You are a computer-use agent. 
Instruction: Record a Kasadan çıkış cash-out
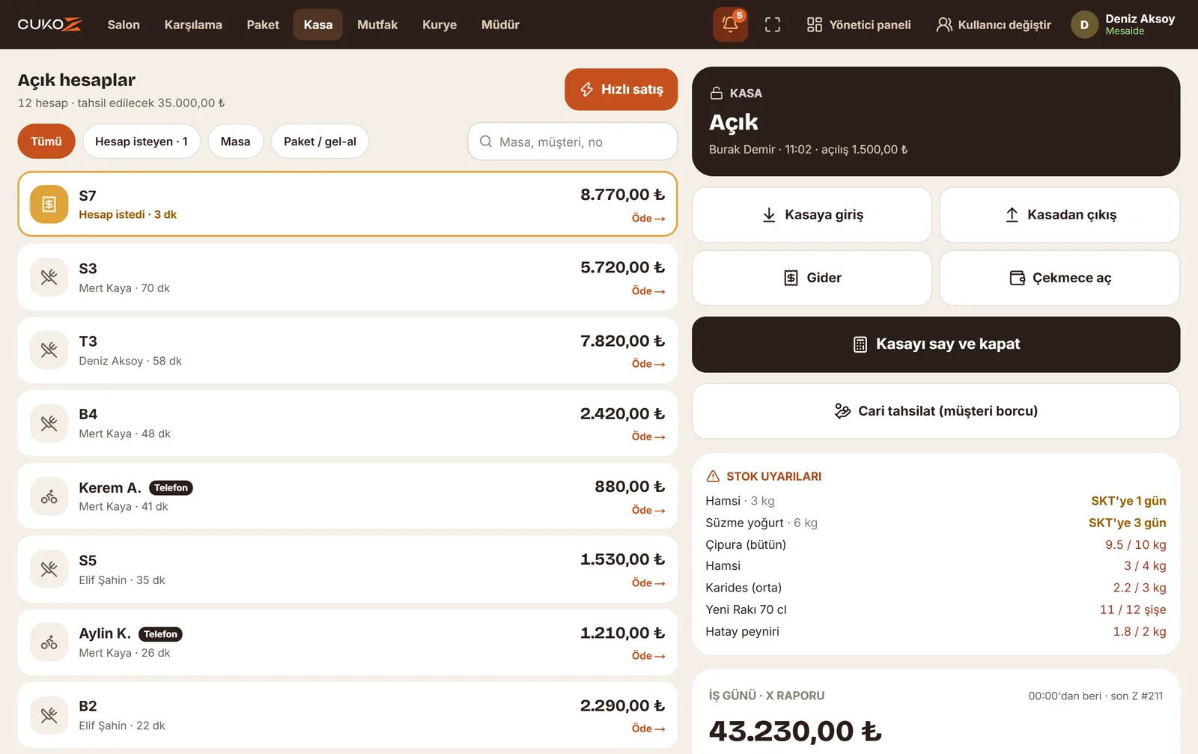tap(1059, 215)
